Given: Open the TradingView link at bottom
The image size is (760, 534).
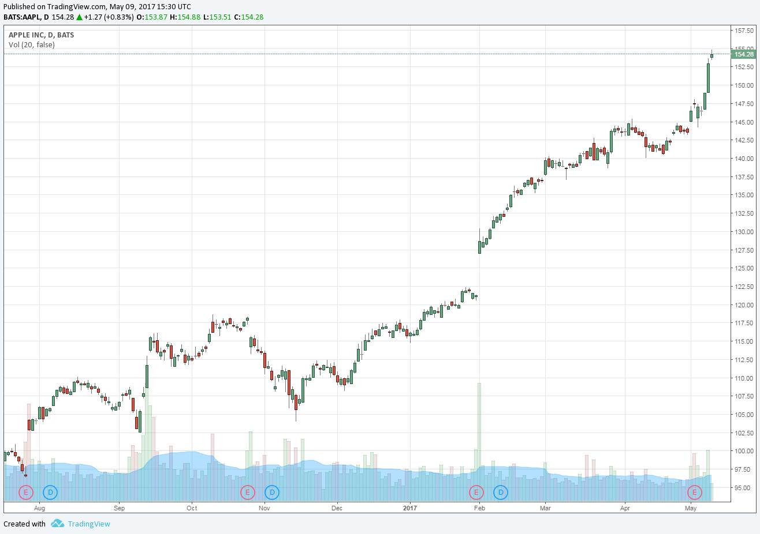Looking at the screenshot, I should point(89,524).
